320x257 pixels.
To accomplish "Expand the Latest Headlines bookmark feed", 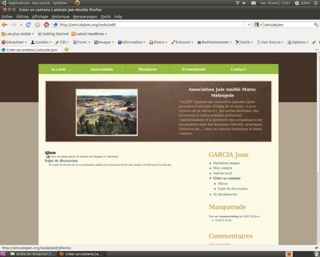I will tap(89, 34).
